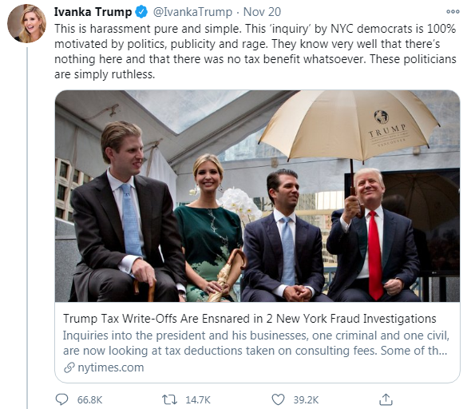
Task: Open Ivanka Trump's profile avatar
Action: [26, 23]
